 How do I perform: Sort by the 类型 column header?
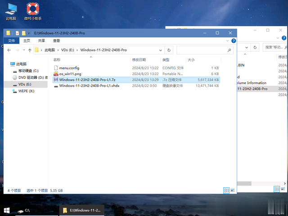pyautogui.click(x=166, y=60)
